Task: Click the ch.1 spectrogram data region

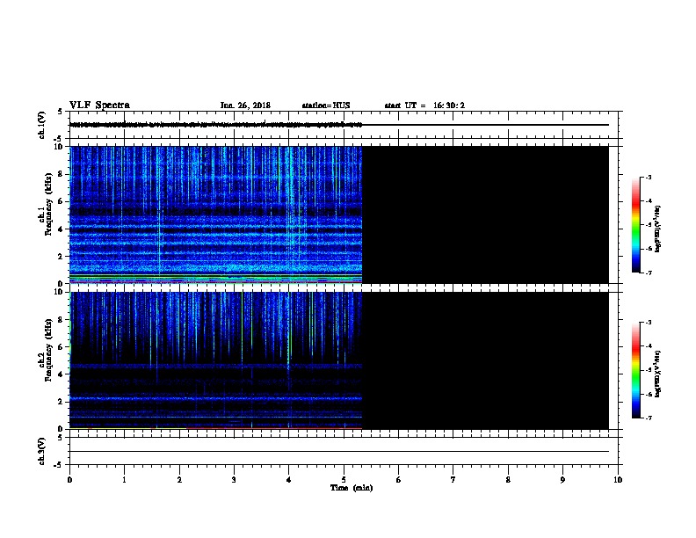Action: click(215, 214)
